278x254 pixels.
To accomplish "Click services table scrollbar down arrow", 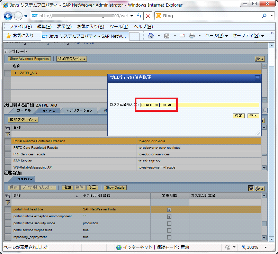I will [x=264, y=168].
